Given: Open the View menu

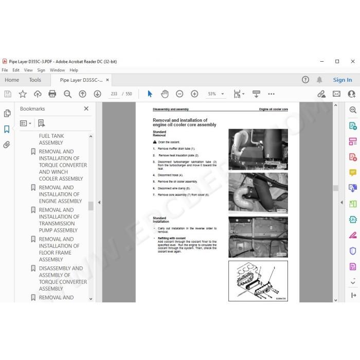Looking at the screenshot, I should (x=28, y=70).
